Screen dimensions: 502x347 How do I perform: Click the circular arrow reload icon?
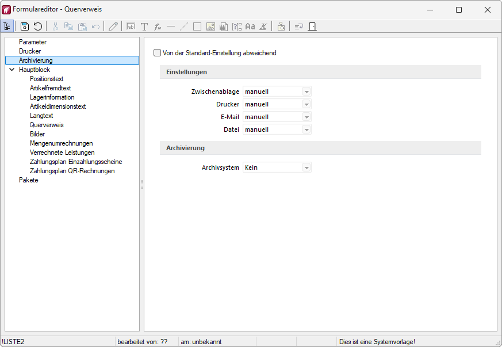point(38,26)
